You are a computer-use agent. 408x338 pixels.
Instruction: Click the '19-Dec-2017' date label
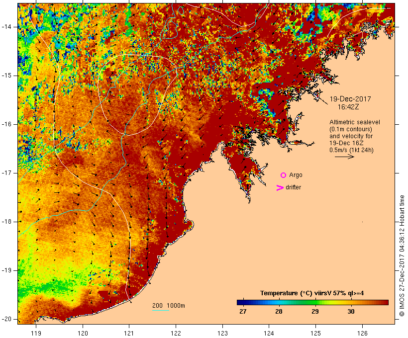350,99
